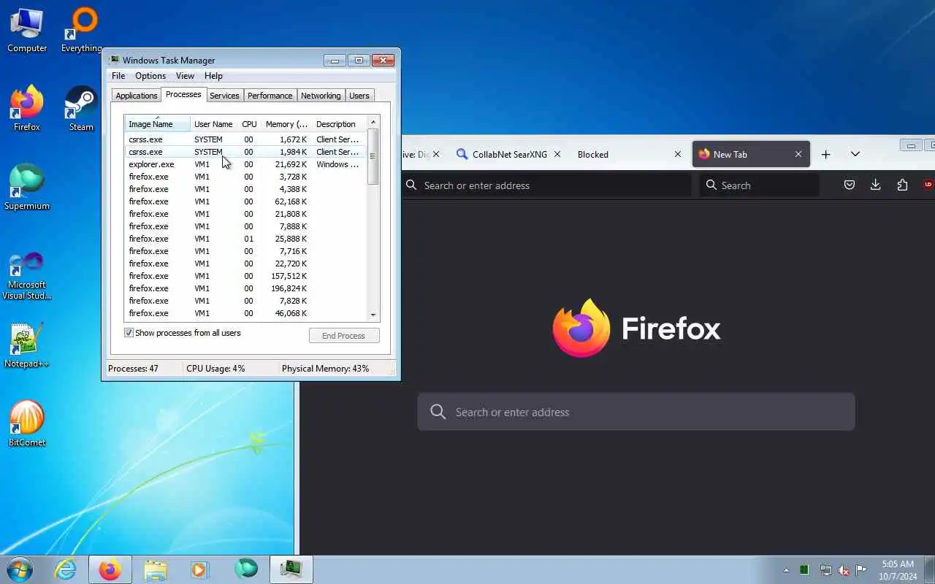Screen dimensions: 935x584
Task: Close the Blocked tab in Firefox
Action: pyautogui.click(x=678, y=154)
